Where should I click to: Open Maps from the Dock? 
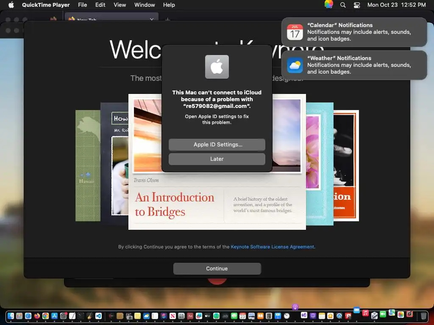pos(392,312)
